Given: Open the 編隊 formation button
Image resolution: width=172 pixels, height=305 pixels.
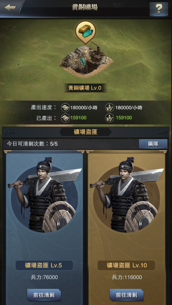Looking at the screenshot, I should click(x=153, y=144).
